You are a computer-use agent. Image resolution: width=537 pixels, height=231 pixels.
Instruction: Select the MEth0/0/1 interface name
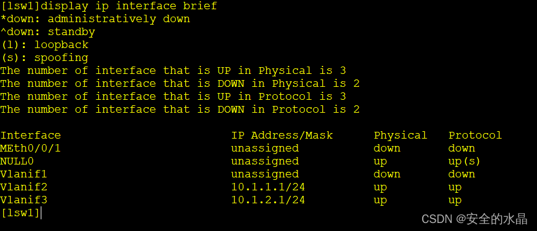coord(30,148)
